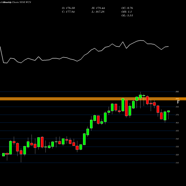Click the OH: 1.1 readout

126,12
